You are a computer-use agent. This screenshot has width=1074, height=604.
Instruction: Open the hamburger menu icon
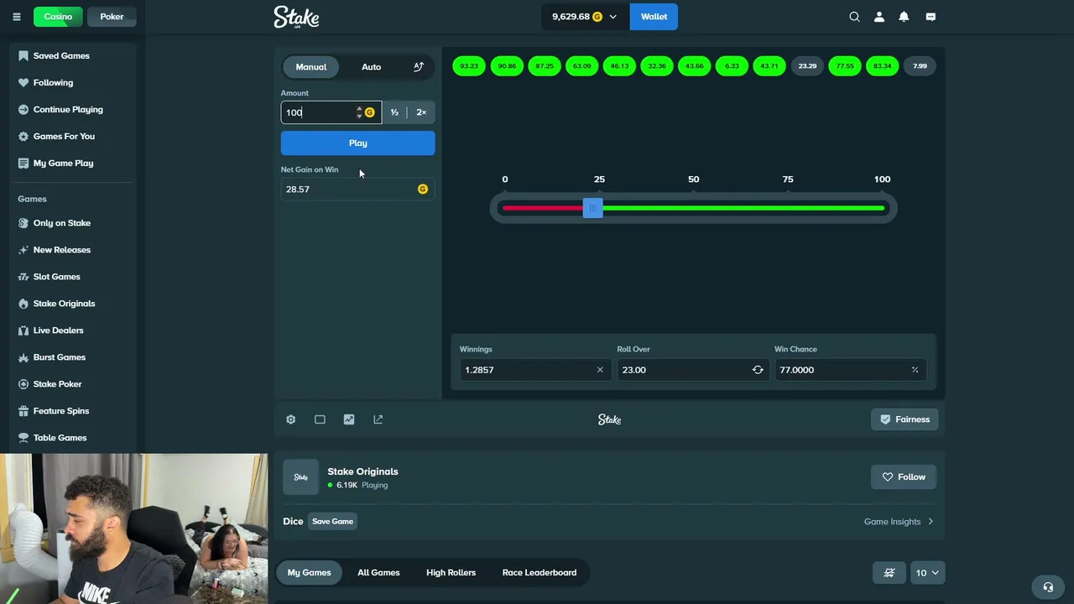[16, 17]
